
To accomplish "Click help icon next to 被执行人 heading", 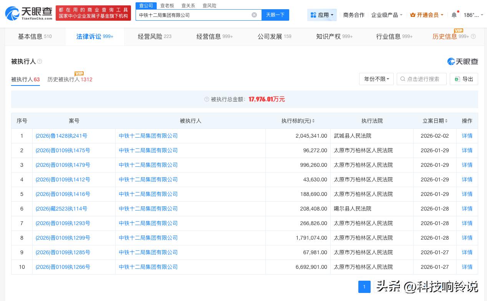I will click(x=40, y=62).
